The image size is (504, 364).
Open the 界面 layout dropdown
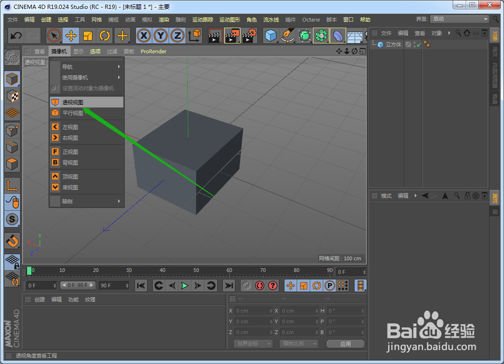[x=459, y=19]
